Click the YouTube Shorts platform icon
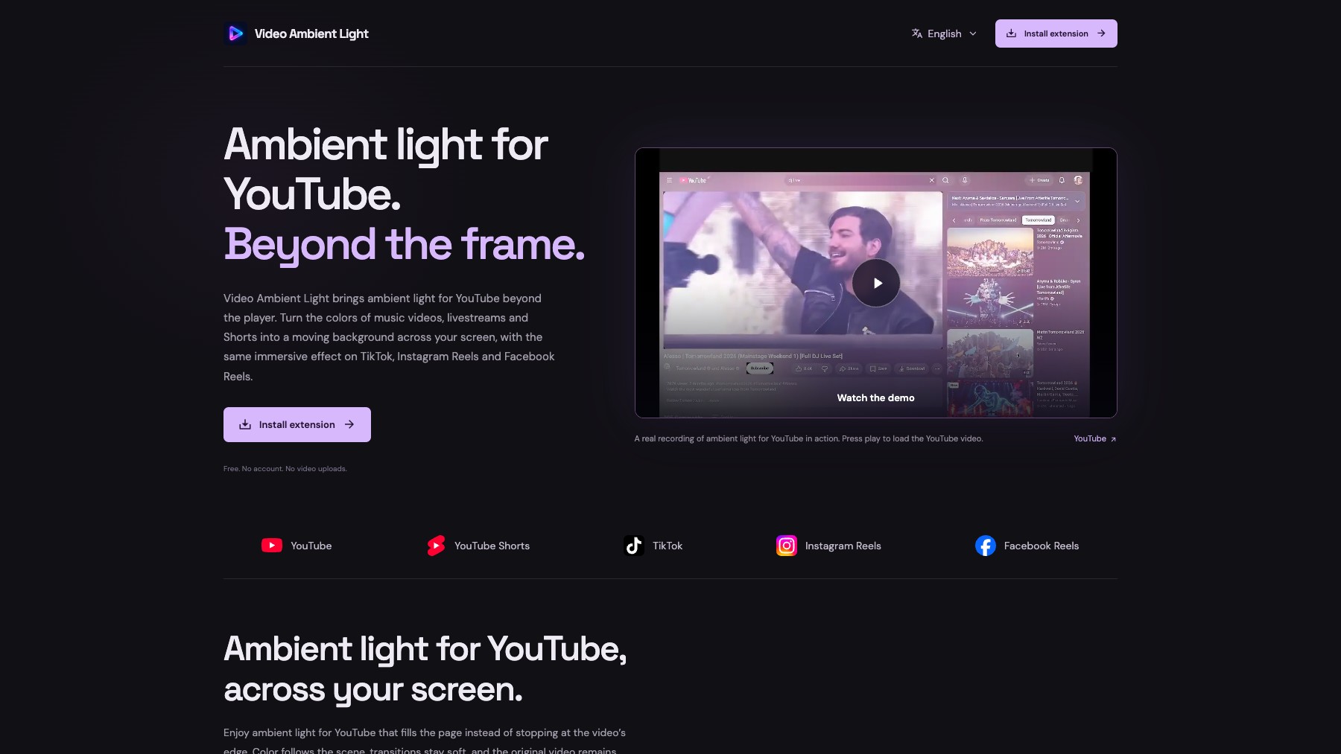The height and width of the screenshot is (754, 1341). tap(436, 546)
